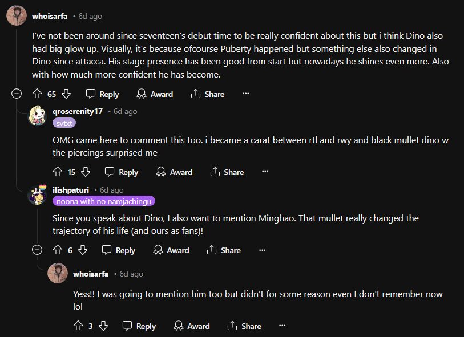
Task: Collapse the top whoisarfa comment thread
Action: pyautogui.click(x=17, y=94)
